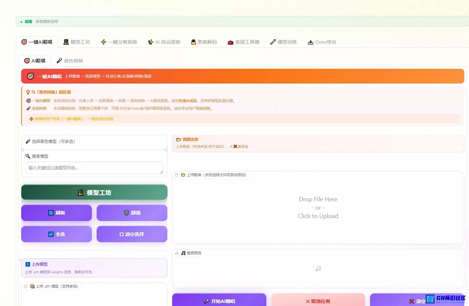Select the 歌曲解码 tab
Screen dimensions: 469x306
204,42
